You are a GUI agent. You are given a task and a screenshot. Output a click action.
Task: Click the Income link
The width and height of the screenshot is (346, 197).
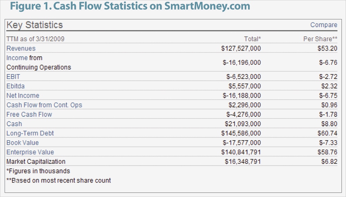(17, 58)
